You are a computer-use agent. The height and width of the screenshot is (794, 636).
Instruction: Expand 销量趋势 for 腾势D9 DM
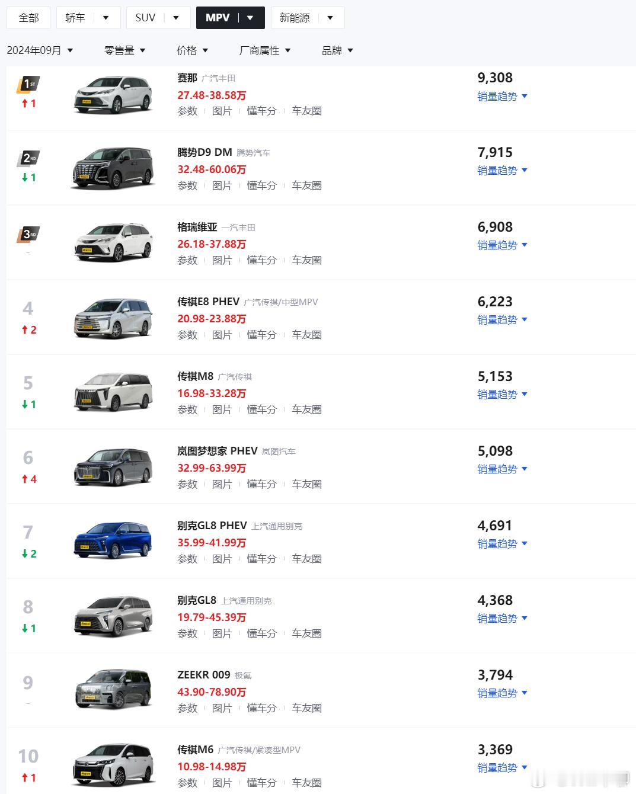point(502,171)
